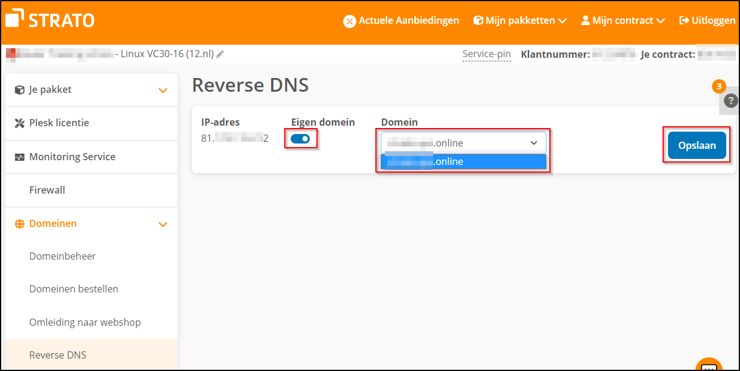Screen dimensions: 740x371
Task: Click the Linux VC30-16 (12.nl) package name
Action: pyautogui.click(x=167, y=54)
